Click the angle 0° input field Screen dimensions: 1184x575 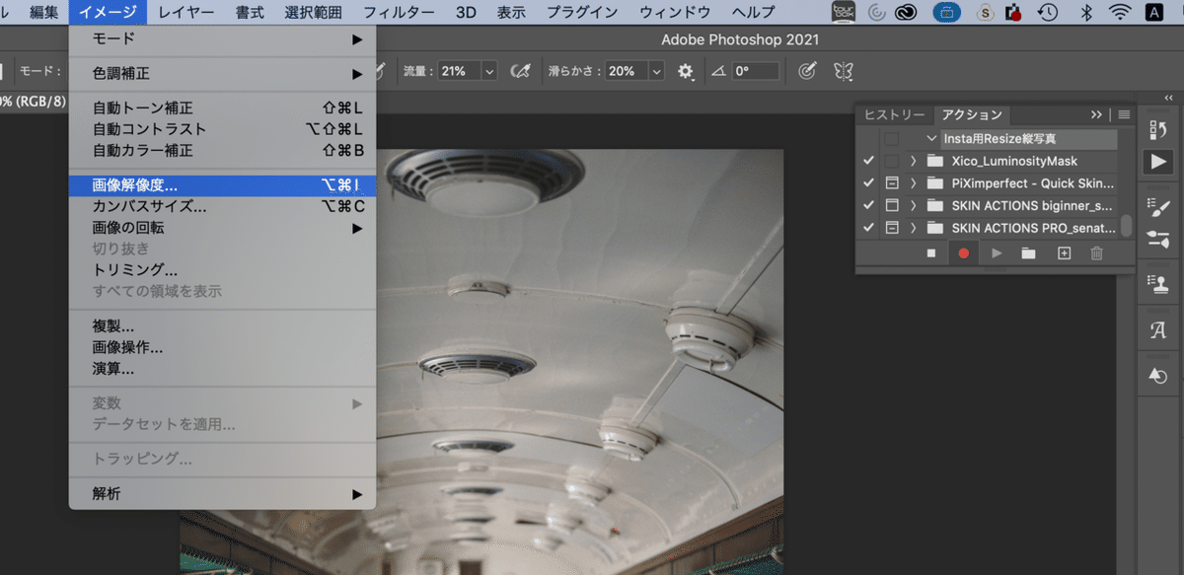coord(756,71)
